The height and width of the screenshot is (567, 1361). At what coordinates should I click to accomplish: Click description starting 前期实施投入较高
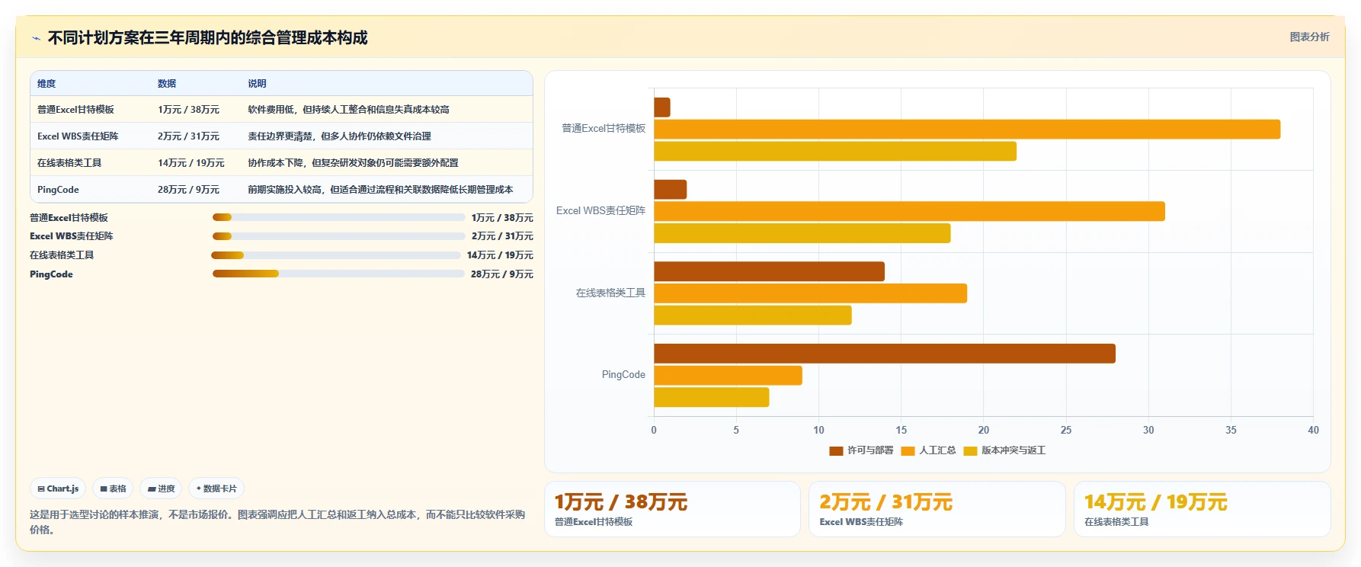(380, 190)
